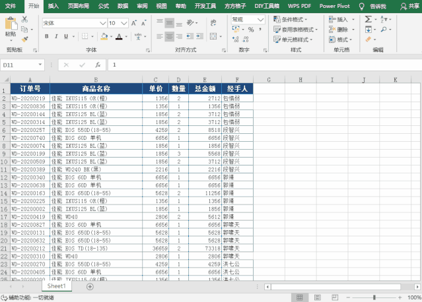The image size is (422, 302).
Task: Click the zoom slider handle
Action: (x=374, y=297)
